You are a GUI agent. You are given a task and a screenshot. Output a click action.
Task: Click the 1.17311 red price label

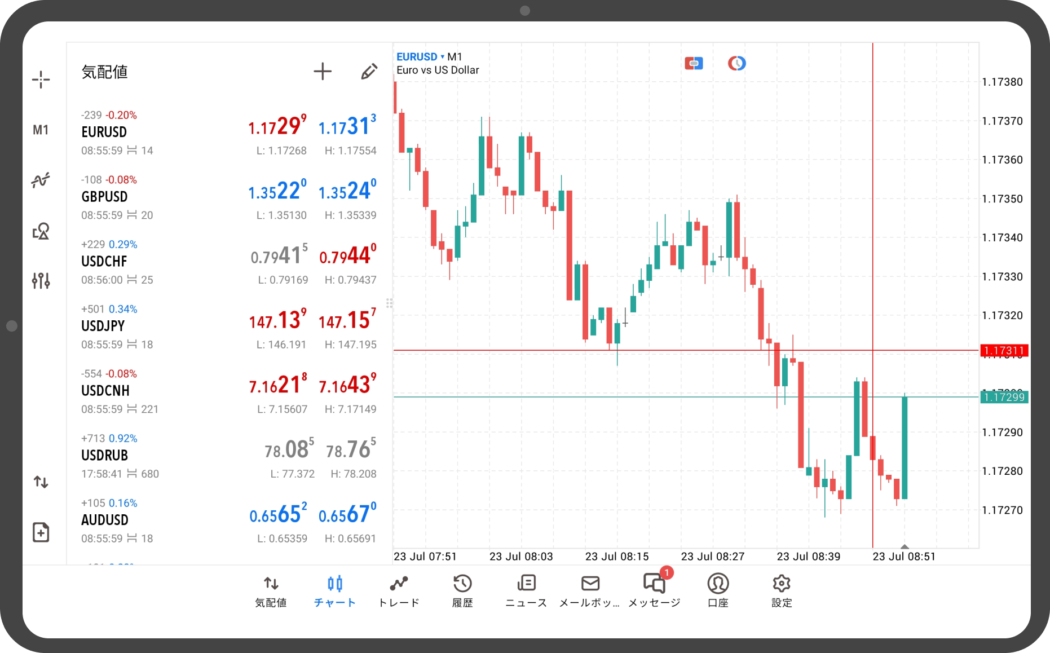pos(1004,351)
